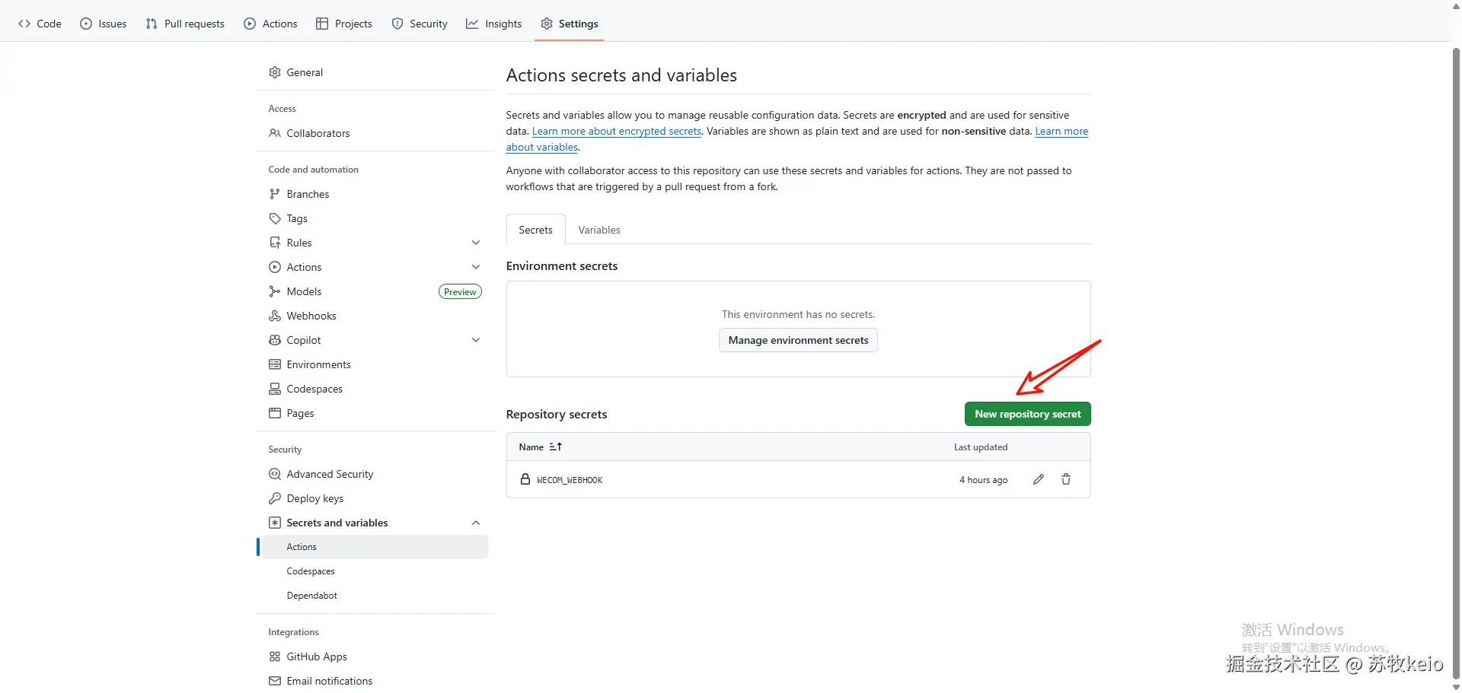Click the Manage environment secrets button
Image resolution: width=1462 pixels, height=693 pixels.
(798, 340)
